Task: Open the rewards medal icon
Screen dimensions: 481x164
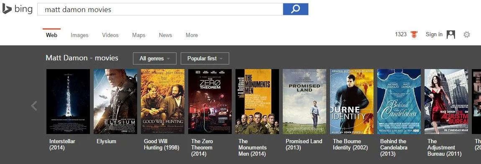Action: 414,35
